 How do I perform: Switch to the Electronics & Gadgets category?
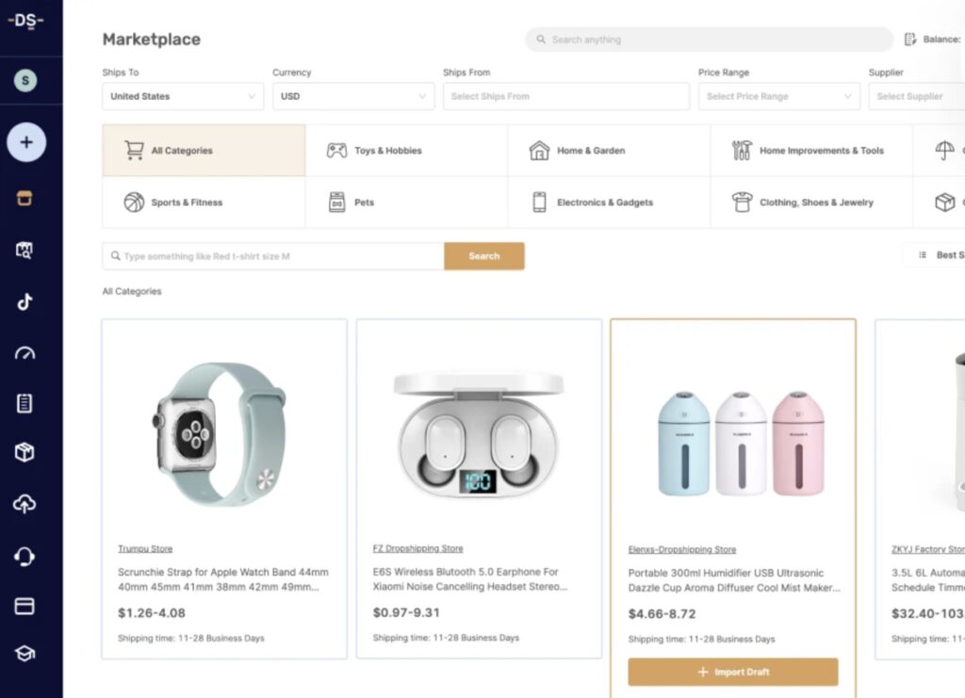tap(608, 202)
